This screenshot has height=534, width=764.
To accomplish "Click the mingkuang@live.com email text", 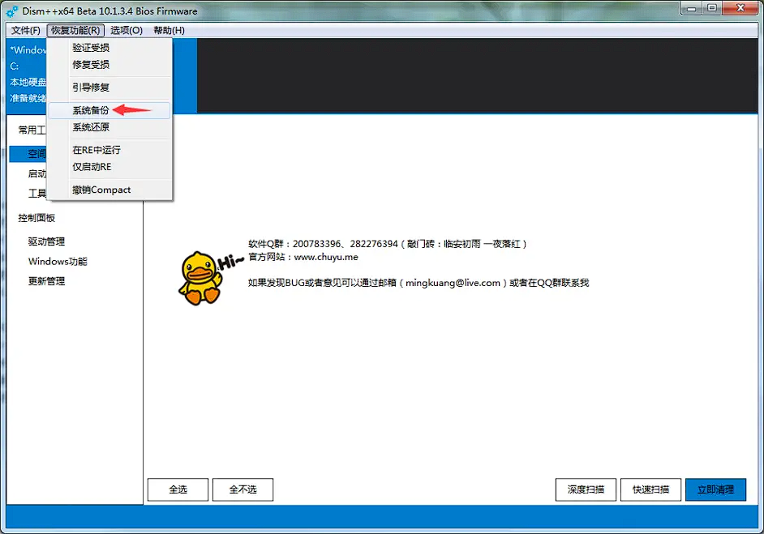I will pyautogui.click(x=453, y=283).
